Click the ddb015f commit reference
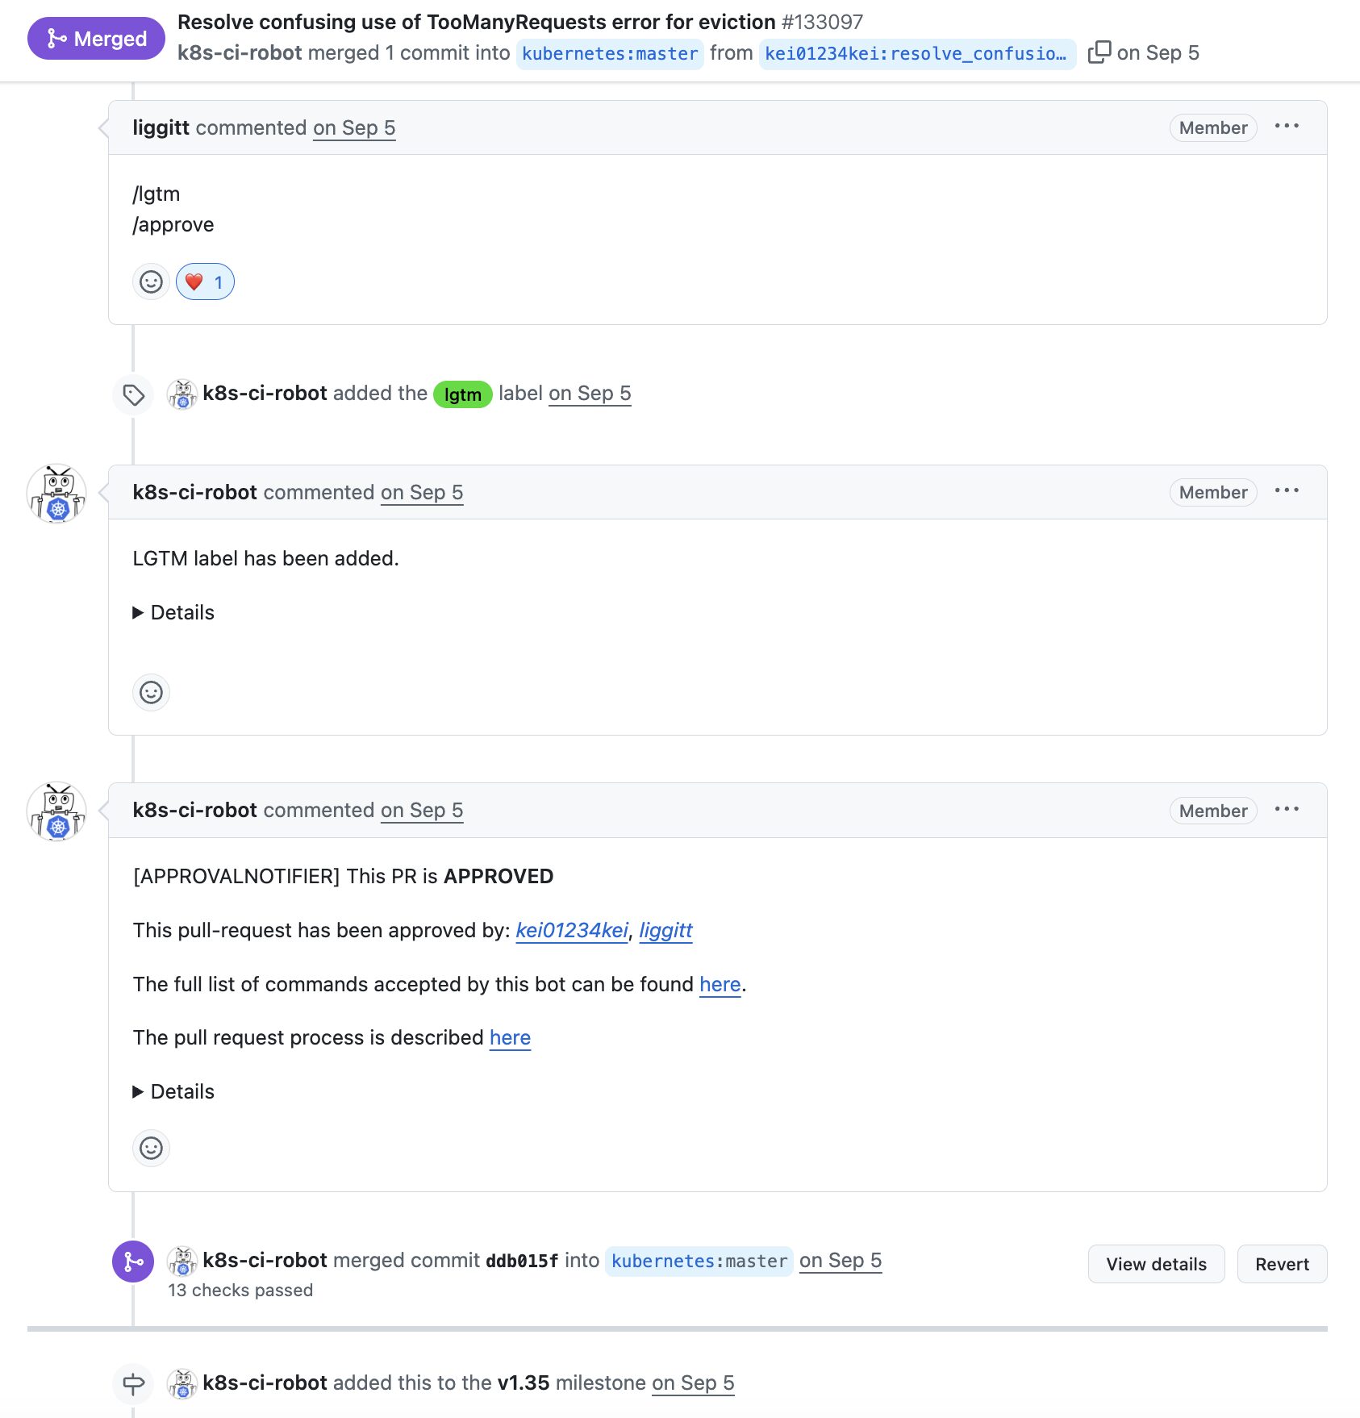The width and height of the screenshot is (1360, 1418). (521, 1259)
